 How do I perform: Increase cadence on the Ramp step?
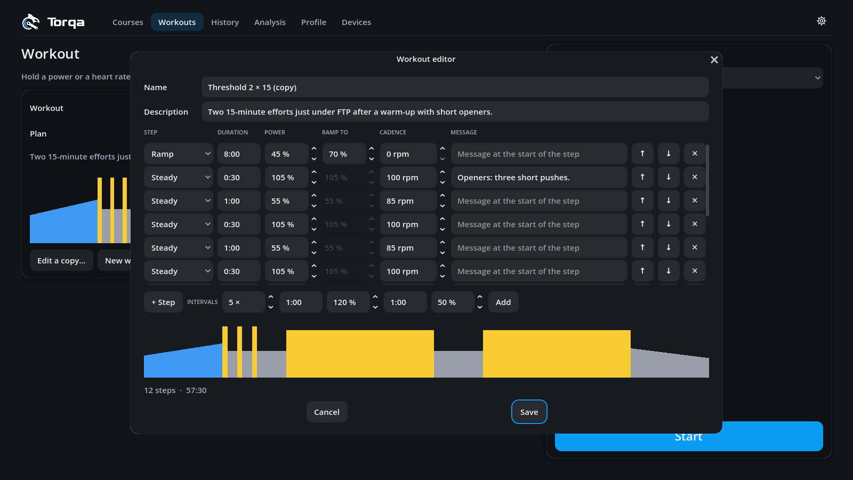coord(442,149)
